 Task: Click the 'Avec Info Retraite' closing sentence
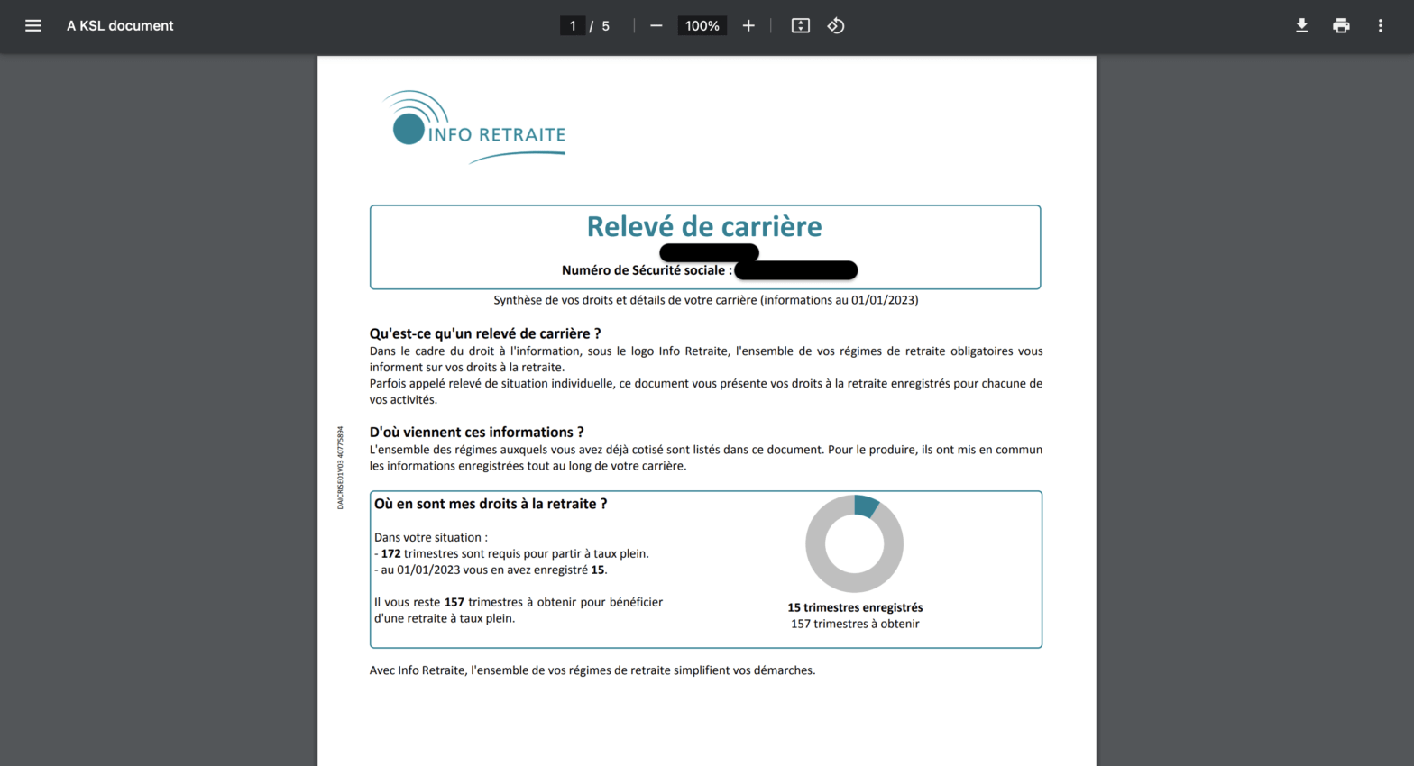pyautogui.click(x=592, y=670)
